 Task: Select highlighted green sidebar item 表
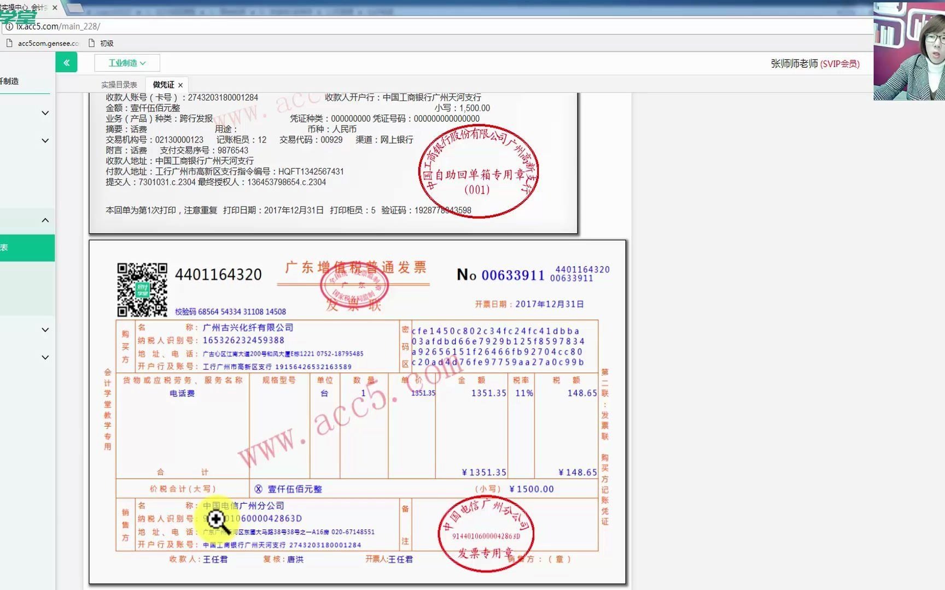(27, 248)
